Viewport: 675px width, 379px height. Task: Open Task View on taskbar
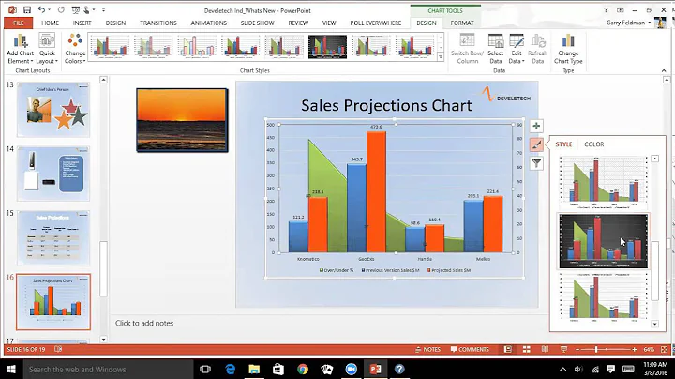coord(205,369)
